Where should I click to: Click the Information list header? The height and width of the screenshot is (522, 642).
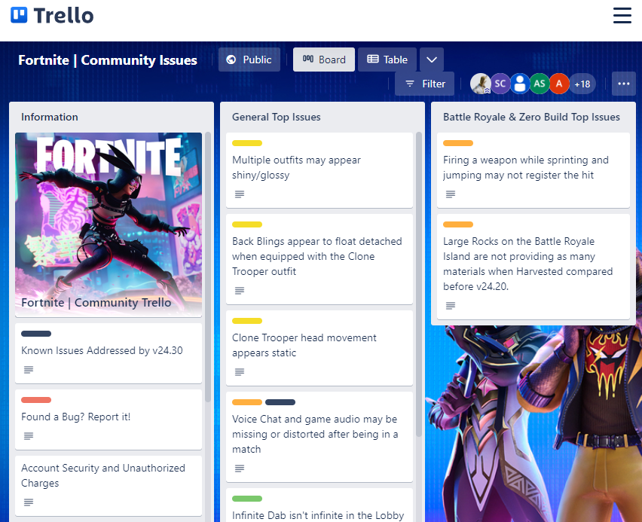[x=50, y=117]
